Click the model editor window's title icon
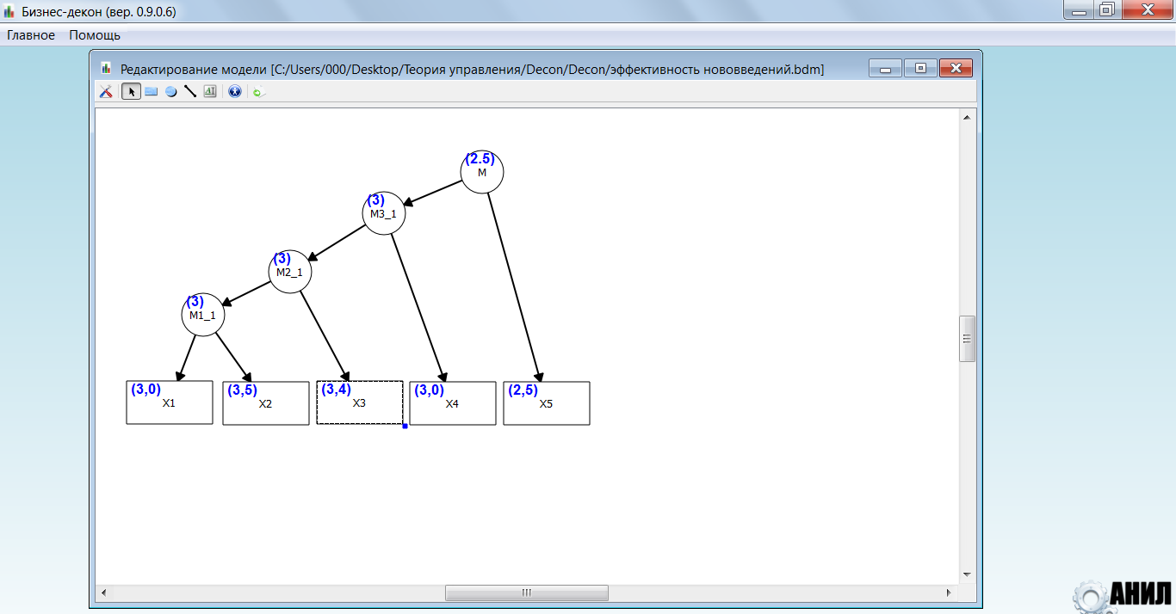 (x=106, y=68)
